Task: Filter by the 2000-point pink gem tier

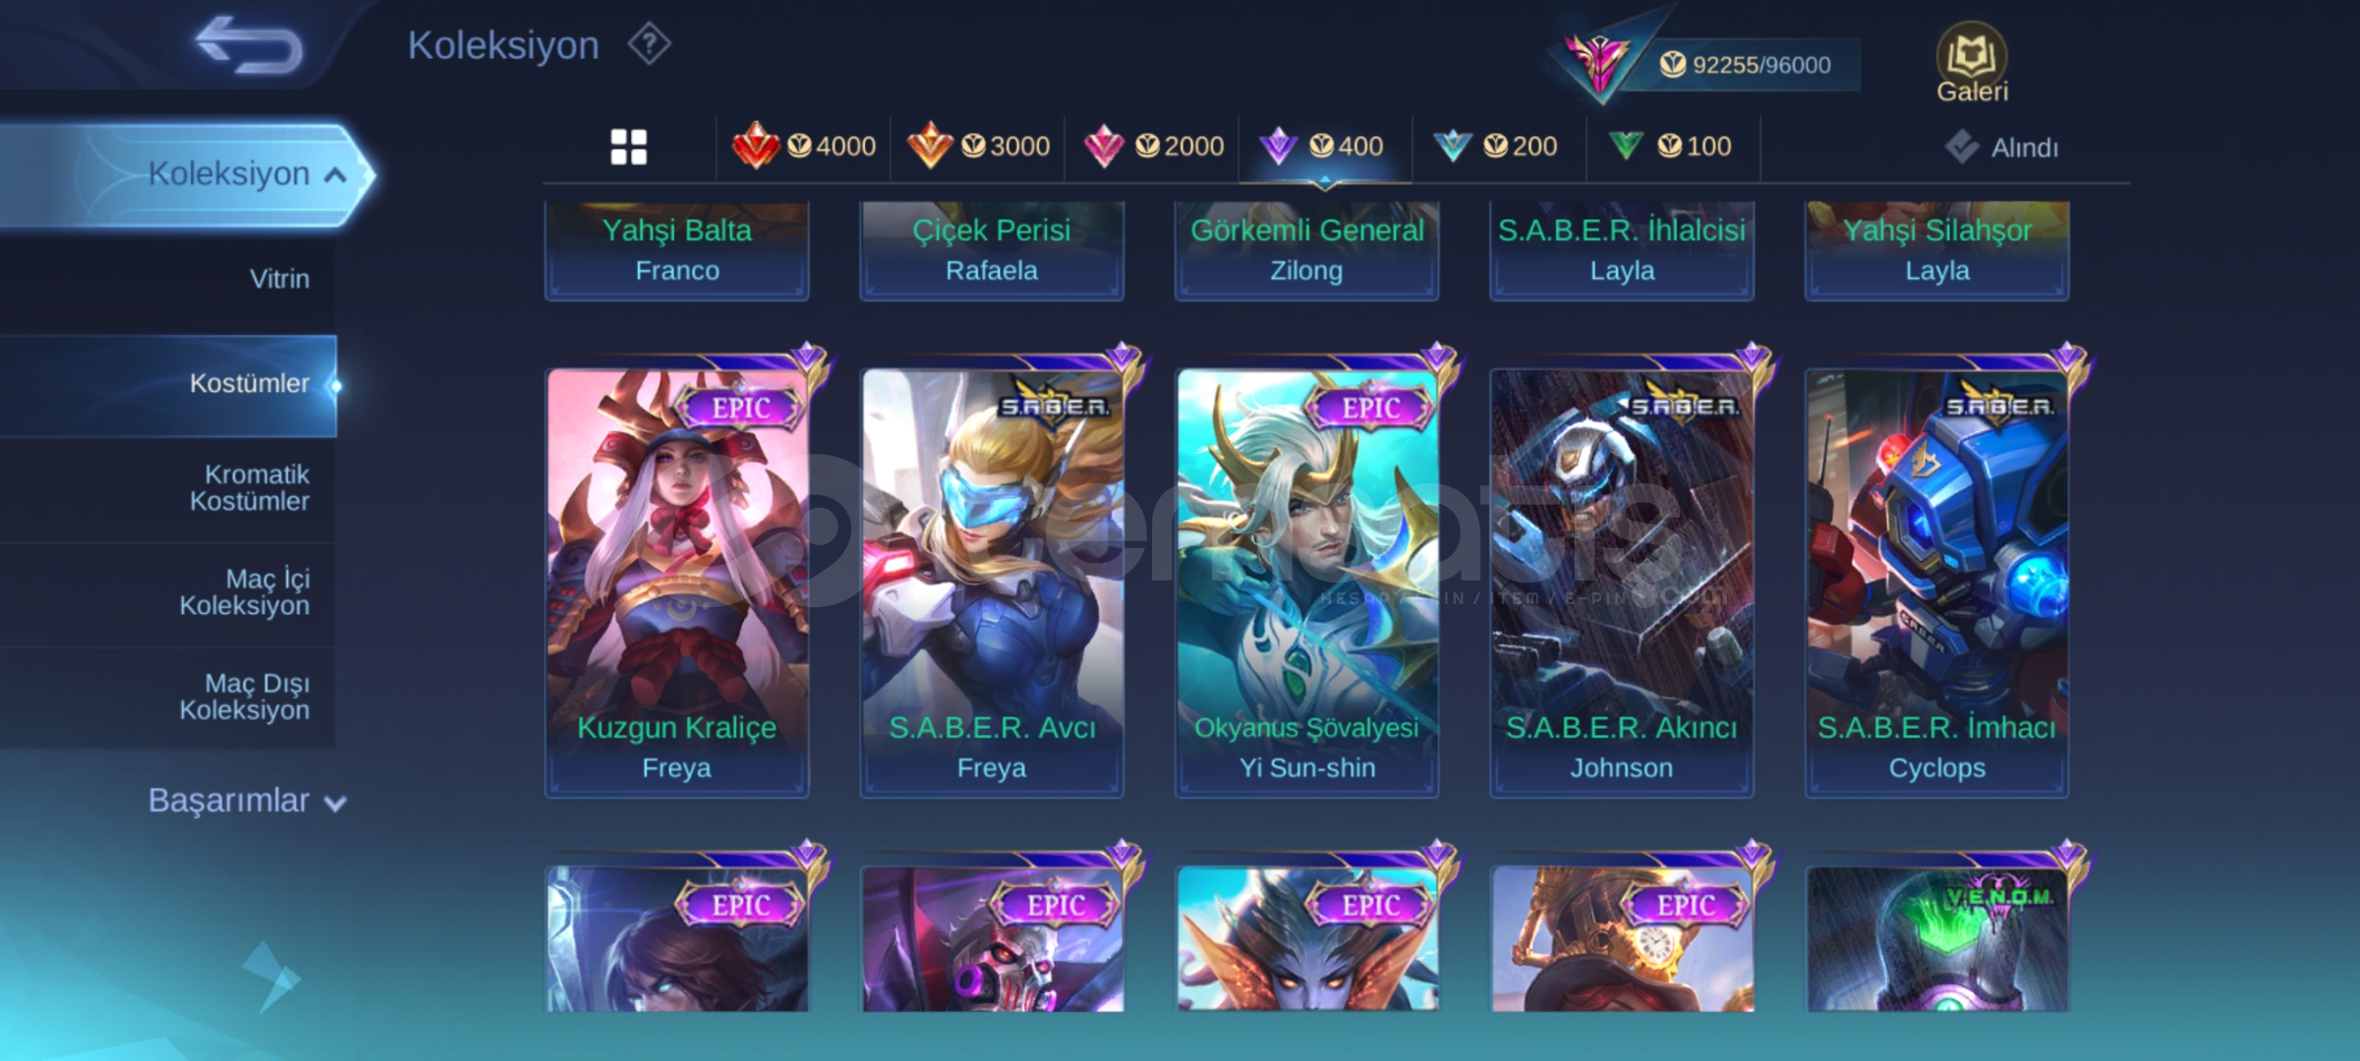Action: point(1153,146)
